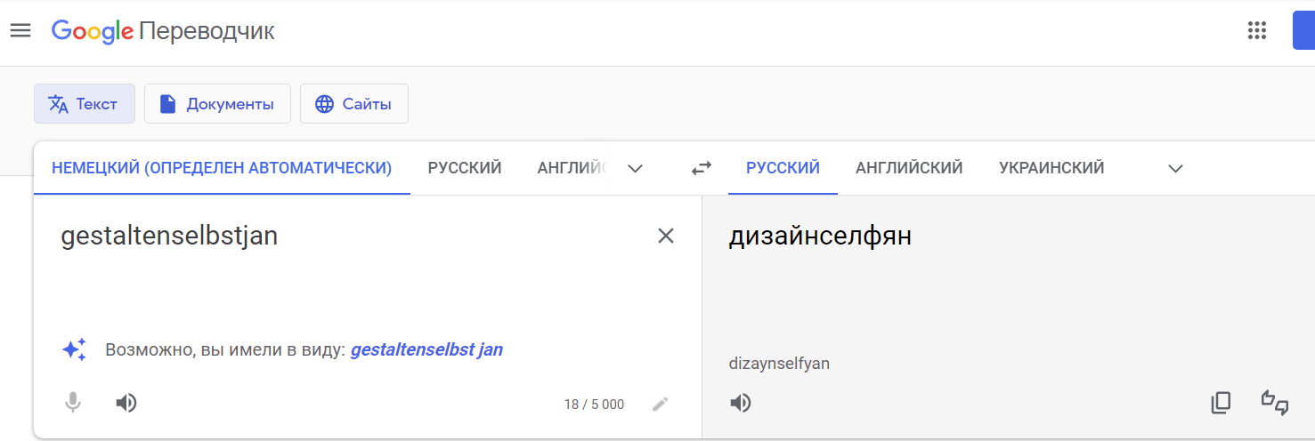Clear the source text field
The width and height of the screenshot is (1315, 441).
[665, 236]
